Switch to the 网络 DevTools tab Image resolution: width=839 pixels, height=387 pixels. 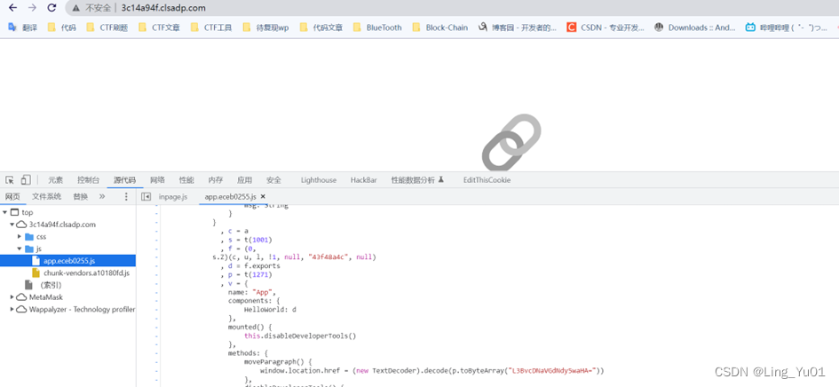157,180
